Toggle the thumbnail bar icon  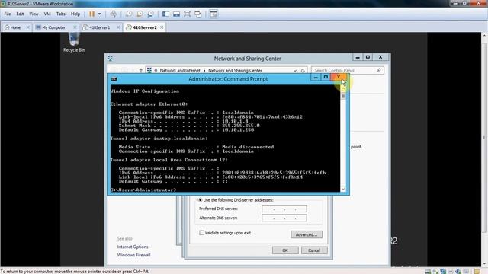coord(176,14)
